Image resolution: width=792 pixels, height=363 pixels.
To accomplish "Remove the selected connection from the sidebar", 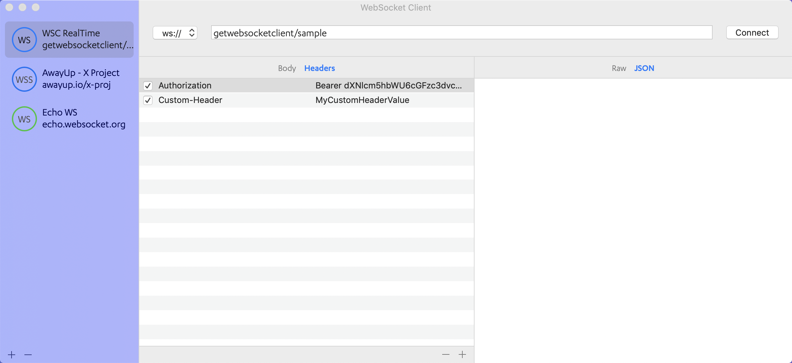I will click(x=28, y=354).
